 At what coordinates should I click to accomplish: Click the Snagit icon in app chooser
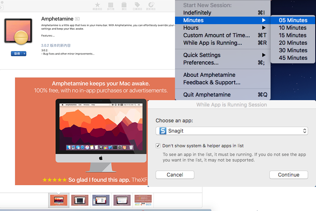[x=163, y=131]
